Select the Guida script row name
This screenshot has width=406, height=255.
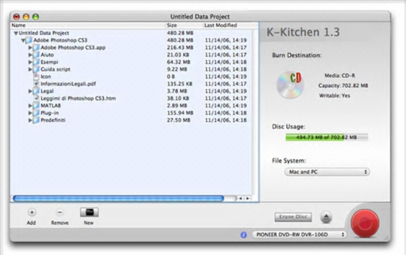coord(55,69)
